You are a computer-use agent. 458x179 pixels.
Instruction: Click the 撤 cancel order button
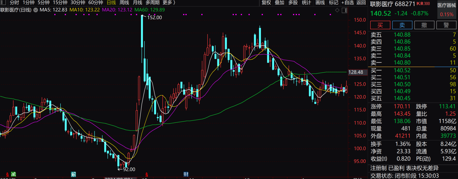click(x=424, y=25)
